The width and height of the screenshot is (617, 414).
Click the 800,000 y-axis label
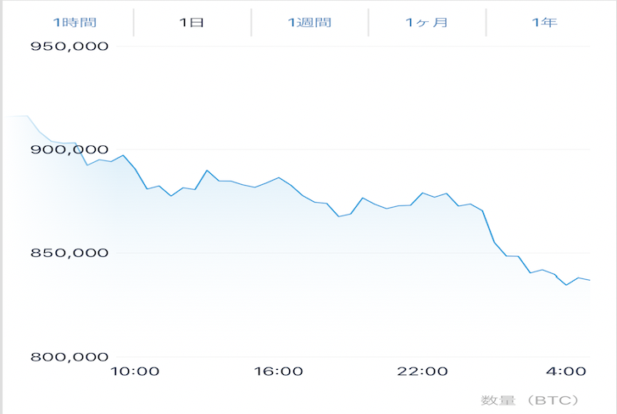coord(69,357)
